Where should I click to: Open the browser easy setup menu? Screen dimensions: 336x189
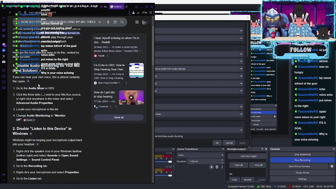point(151,12)
